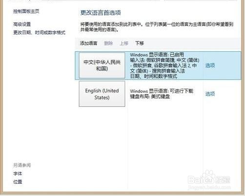Click the 另请参阅 label

point(22,165)
